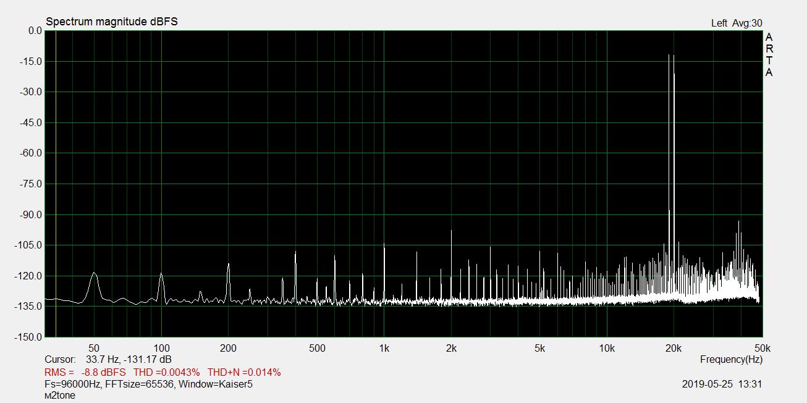
Task: Click the '1k' frequency axis tick label
Action: (384, 349)
